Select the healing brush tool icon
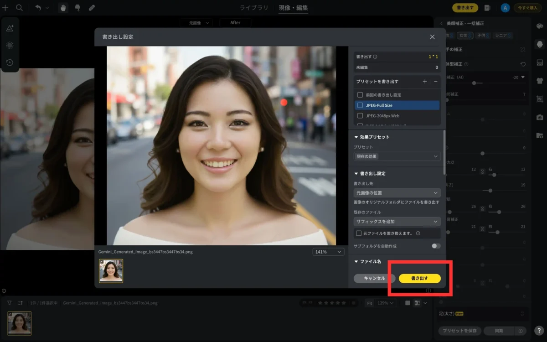The width and height of the screenshot is (547, 342). coord(92,8)
